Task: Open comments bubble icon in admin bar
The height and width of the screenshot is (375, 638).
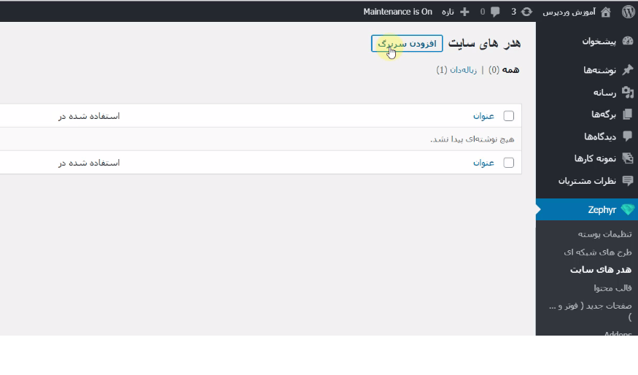Action: (495, 12)
